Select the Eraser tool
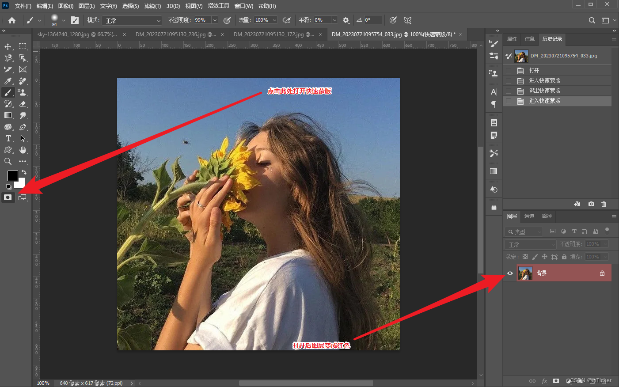The width and height of the screenshot is (619, 387). [23, 104]
